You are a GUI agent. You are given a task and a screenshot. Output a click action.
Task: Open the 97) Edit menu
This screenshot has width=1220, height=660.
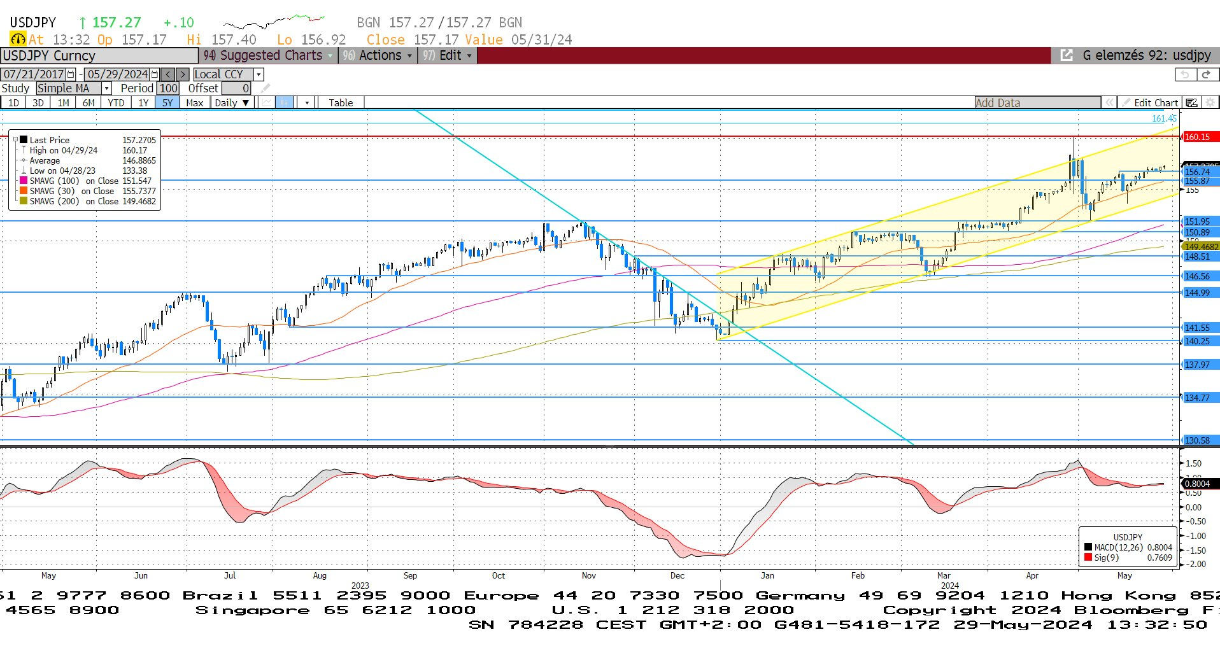click(x=447, y=55)
